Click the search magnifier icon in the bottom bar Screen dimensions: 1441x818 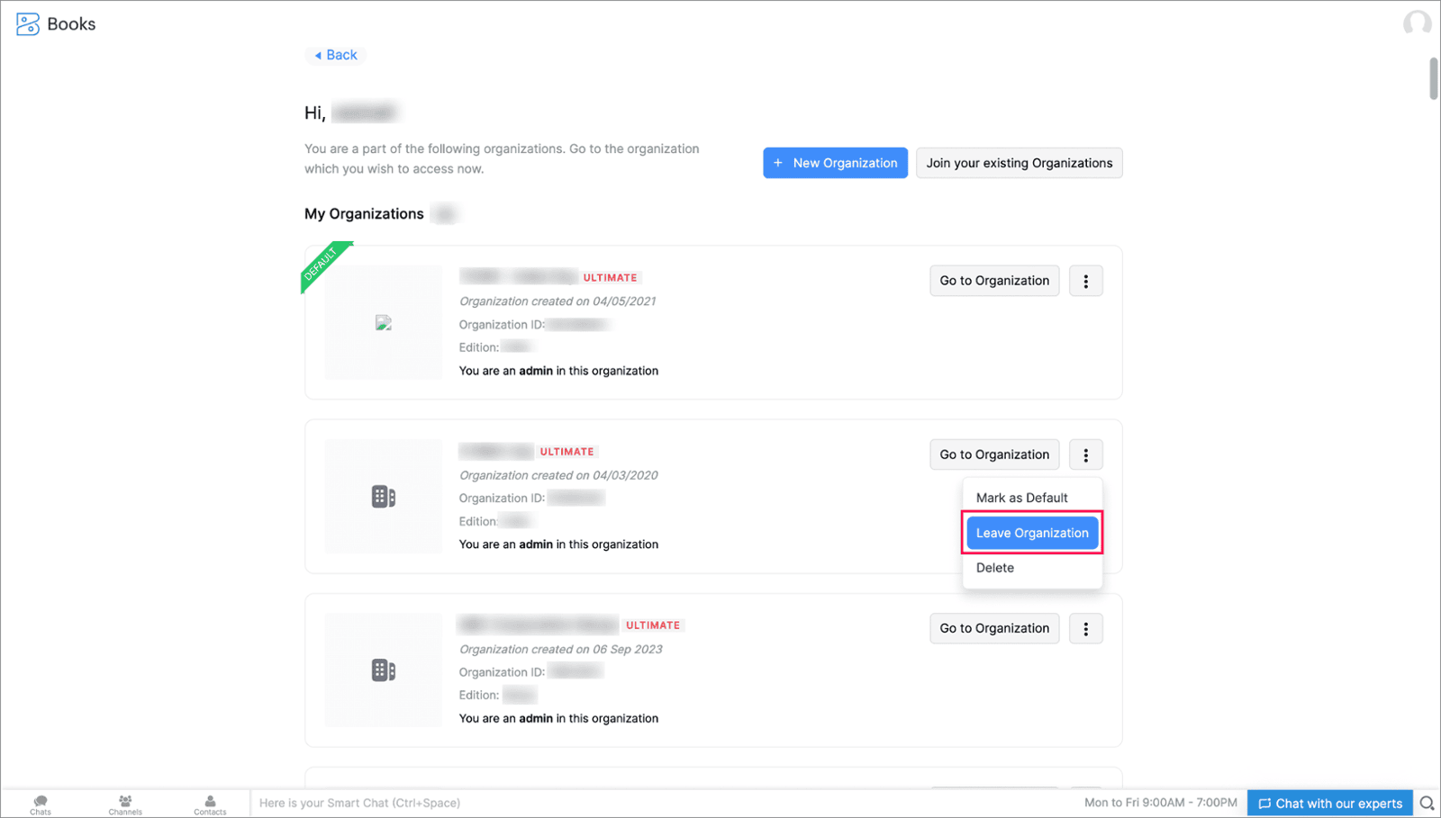coord(1427,803)
